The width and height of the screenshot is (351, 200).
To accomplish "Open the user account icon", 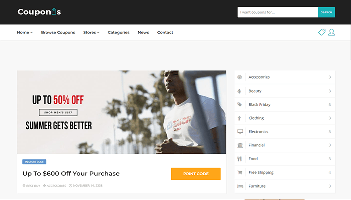I will [331, 32].
